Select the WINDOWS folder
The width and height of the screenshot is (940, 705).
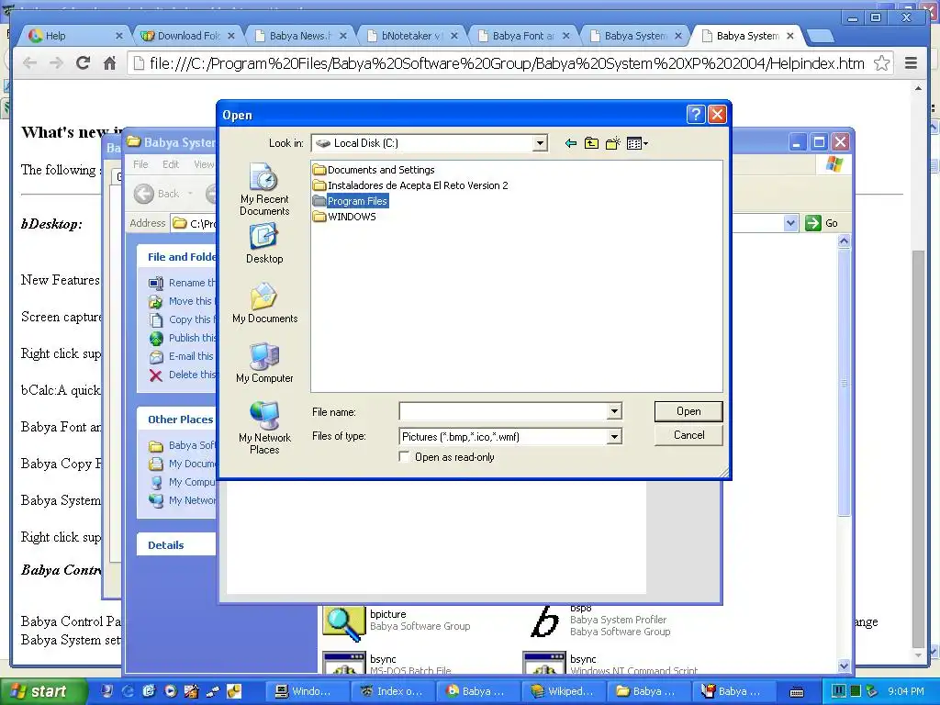point(345,217)
